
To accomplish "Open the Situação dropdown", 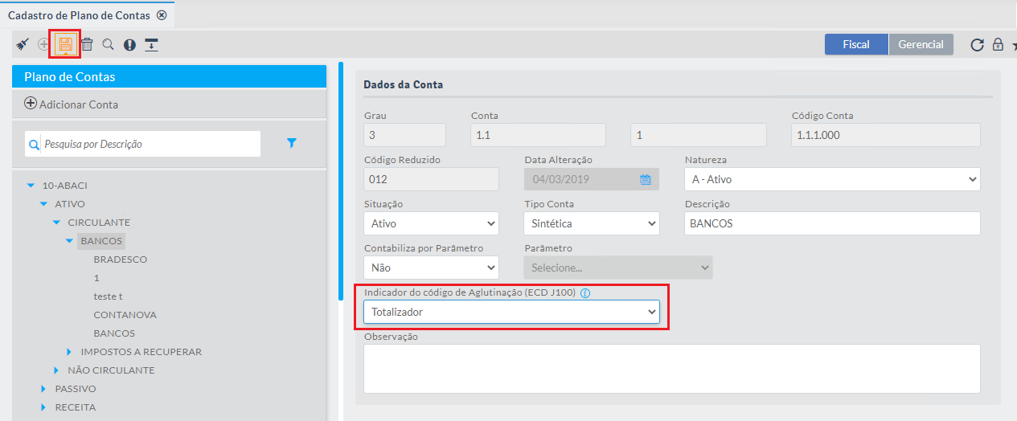I will pos(431,223).
